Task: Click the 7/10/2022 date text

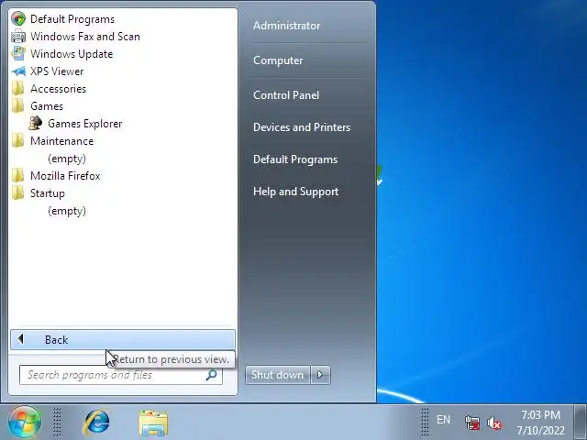Action: (540, 431)
